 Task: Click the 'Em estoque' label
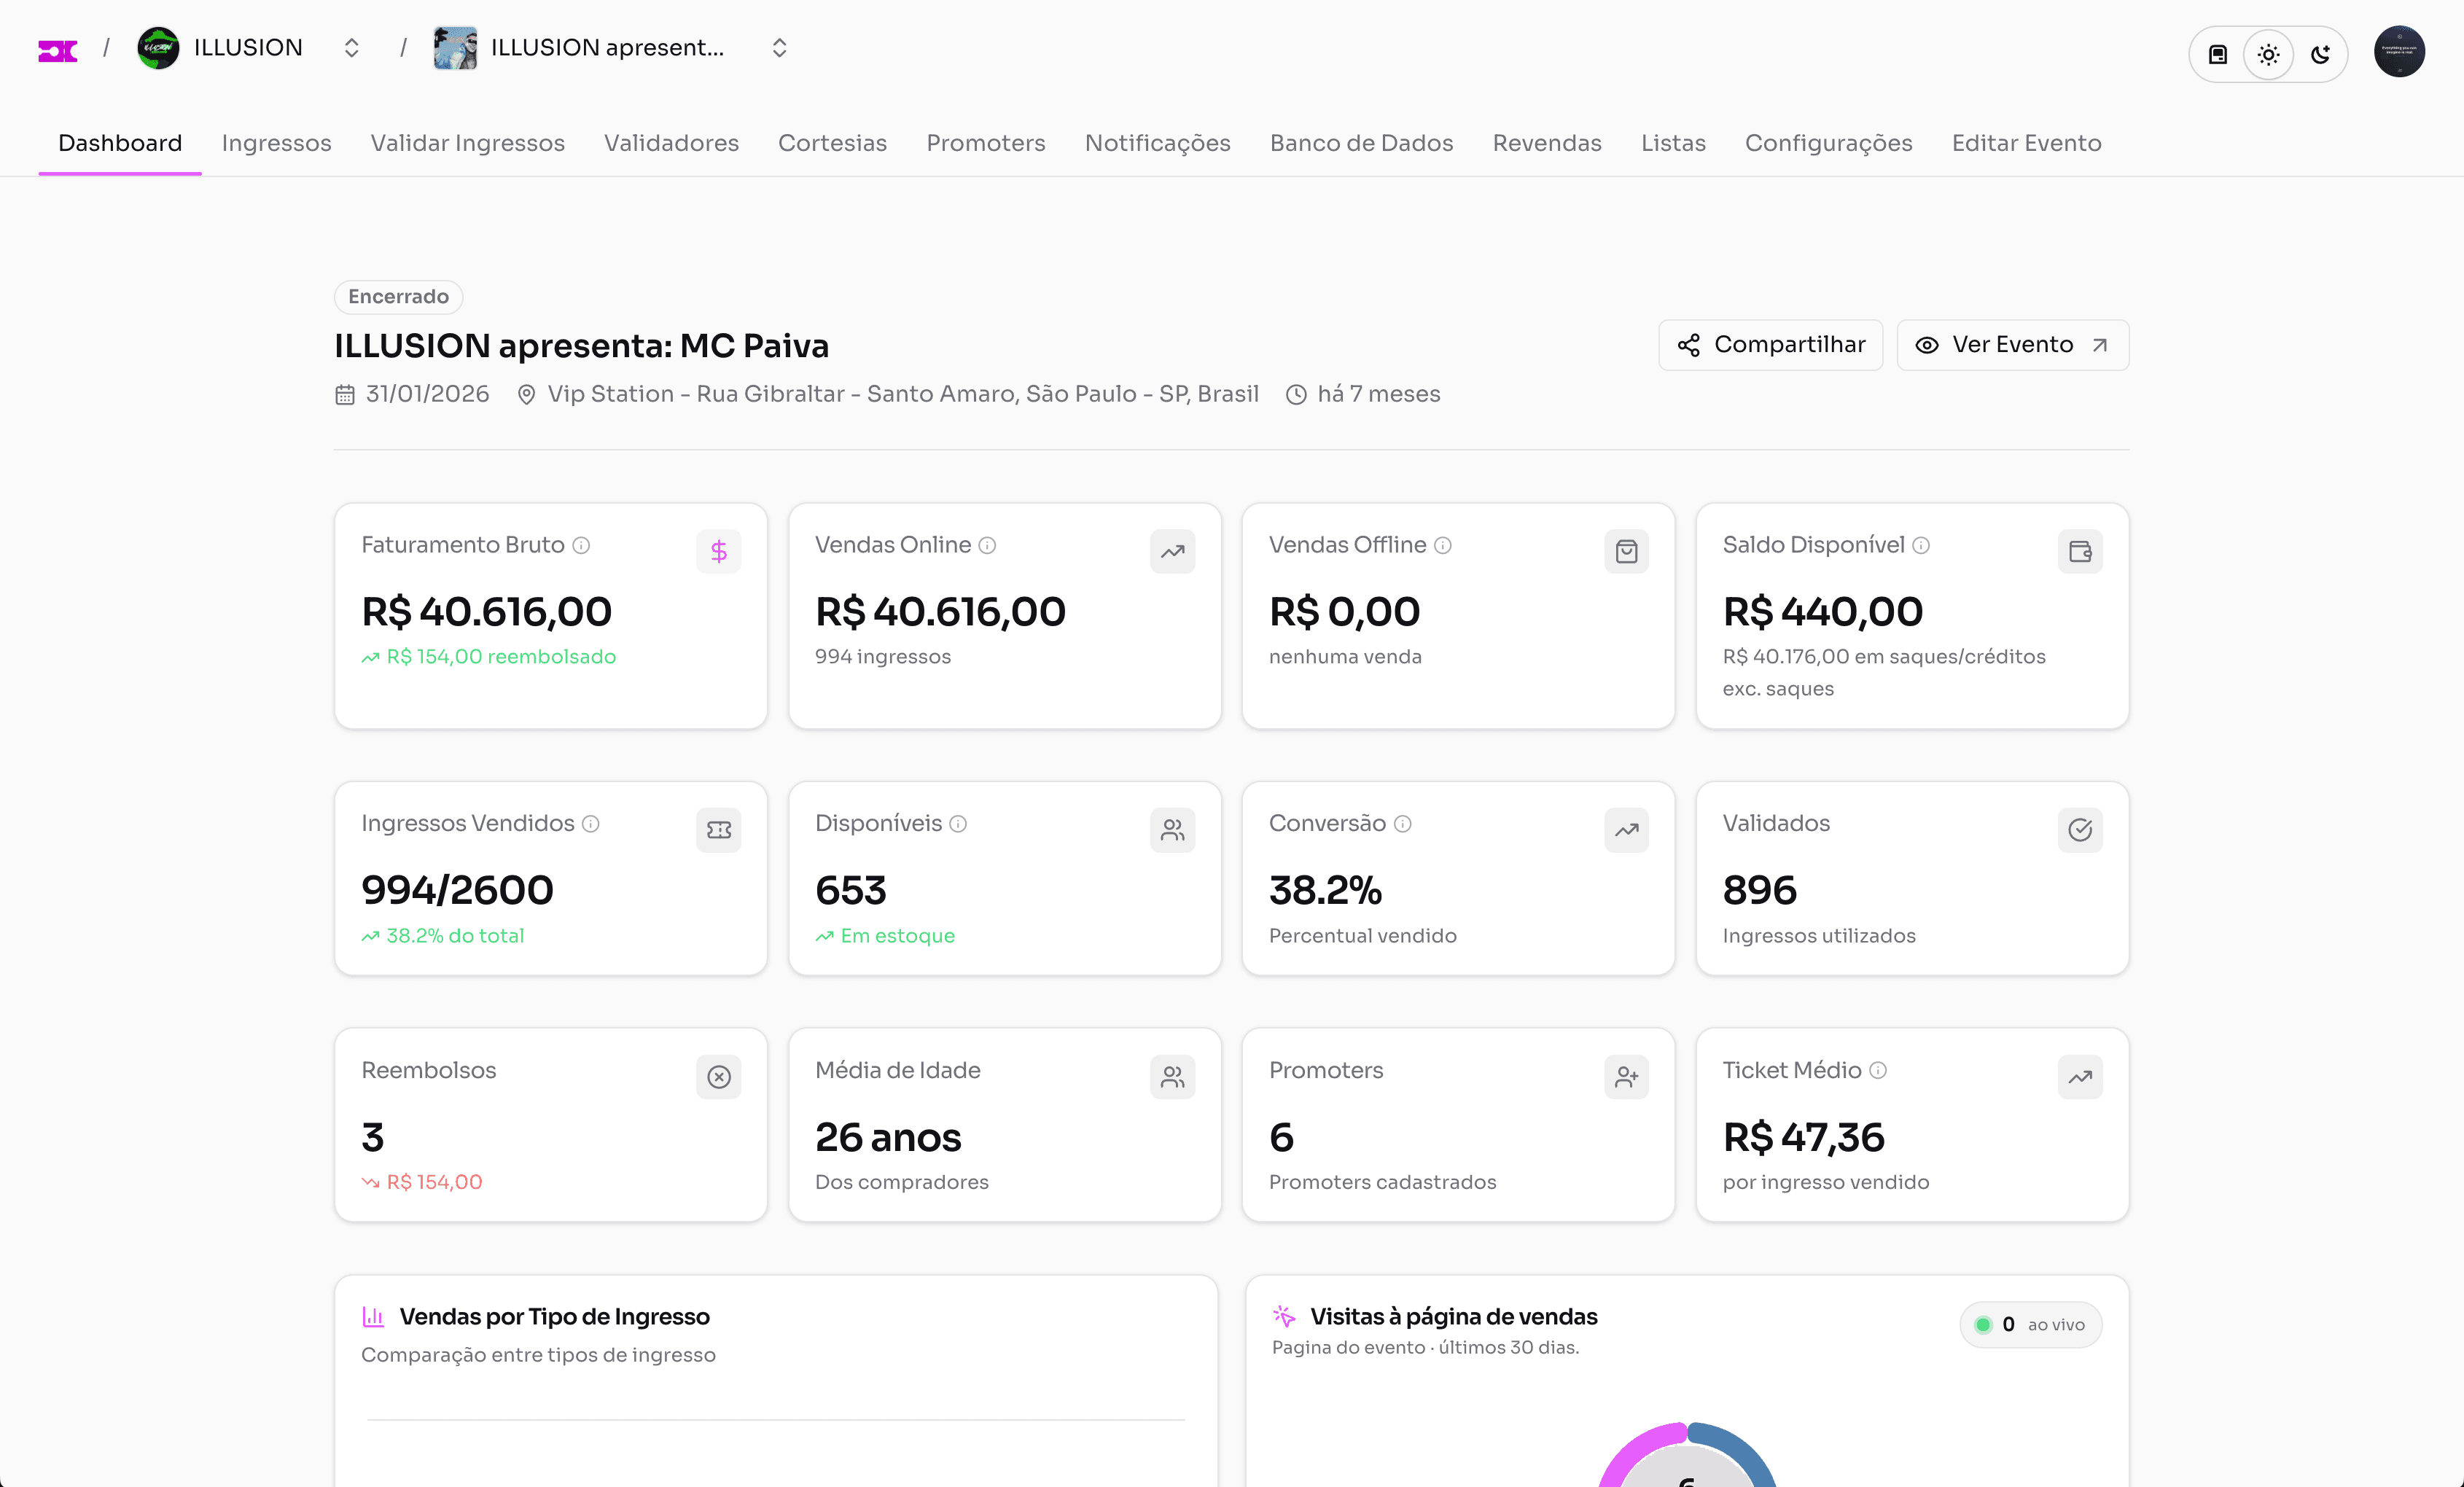[897, 936]
